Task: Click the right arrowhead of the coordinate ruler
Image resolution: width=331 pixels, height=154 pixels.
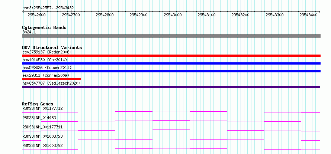Action: (x=319, y=12)
